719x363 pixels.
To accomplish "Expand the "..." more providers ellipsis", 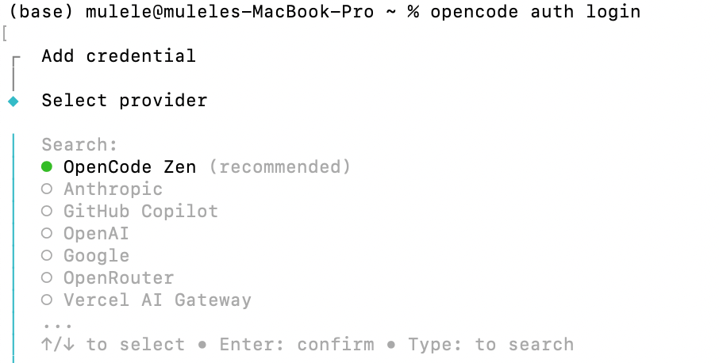I will click(x=58, y=324).
